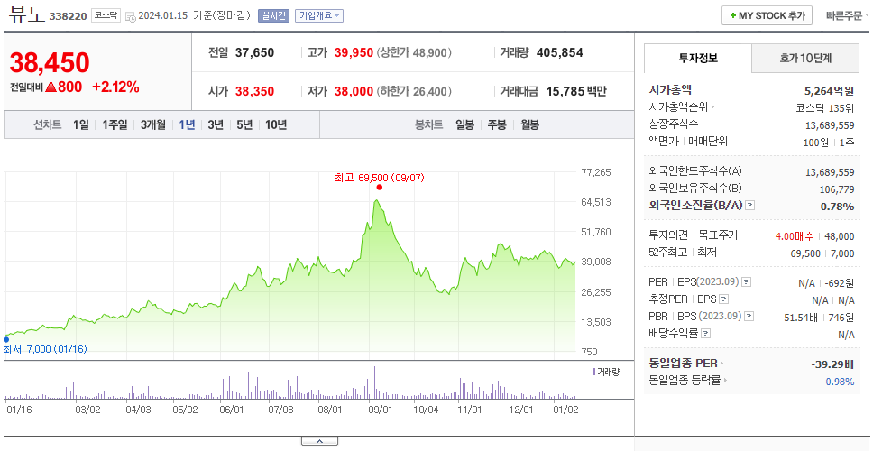Click the 64,513 price axis label
Image resolution: width=873 pixels, height=451 pixels.
596,202
